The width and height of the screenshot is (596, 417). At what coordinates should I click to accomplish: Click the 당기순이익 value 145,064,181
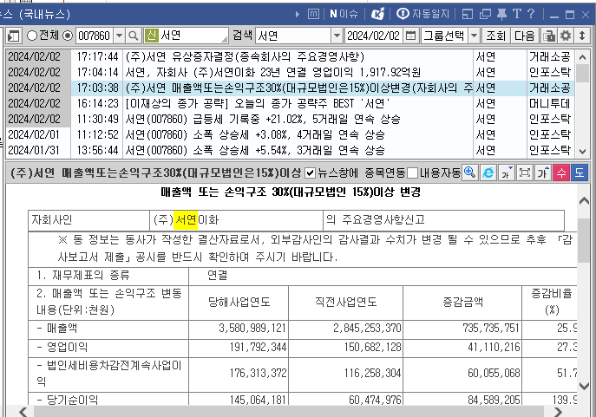(x=258, y=400)
